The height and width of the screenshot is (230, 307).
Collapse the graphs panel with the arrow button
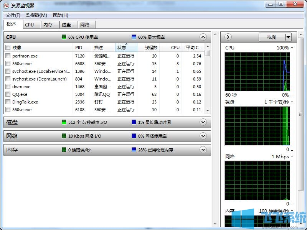tap(227, 37)
